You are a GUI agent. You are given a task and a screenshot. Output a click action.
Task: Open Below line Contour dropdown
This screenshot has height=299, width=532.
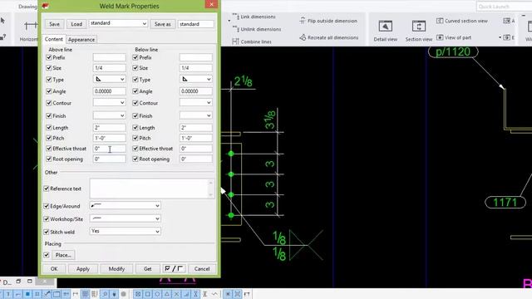click(x=196, y=103)
